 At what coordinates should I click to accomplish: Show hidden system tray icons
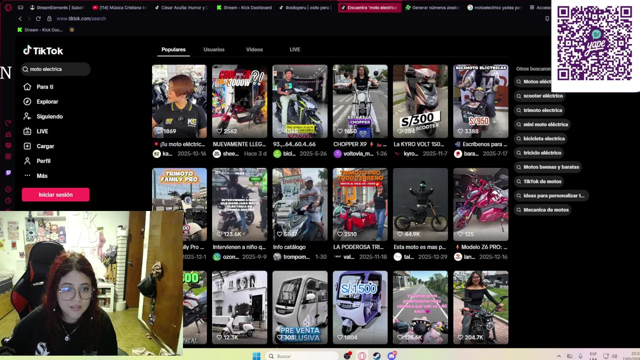[x=558, y=356]
